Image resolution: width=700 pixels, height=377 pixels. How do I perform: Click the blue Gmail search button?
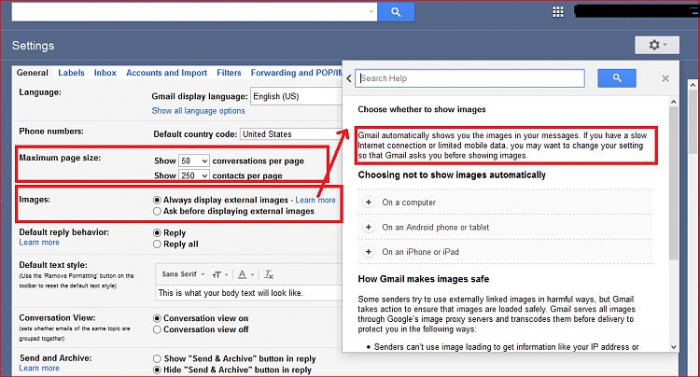396,12
